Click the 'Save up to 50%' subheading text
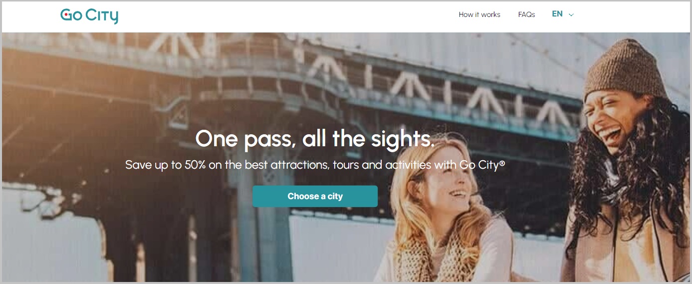The width and height of the screenshot is (692, 284). pos(165,165)
